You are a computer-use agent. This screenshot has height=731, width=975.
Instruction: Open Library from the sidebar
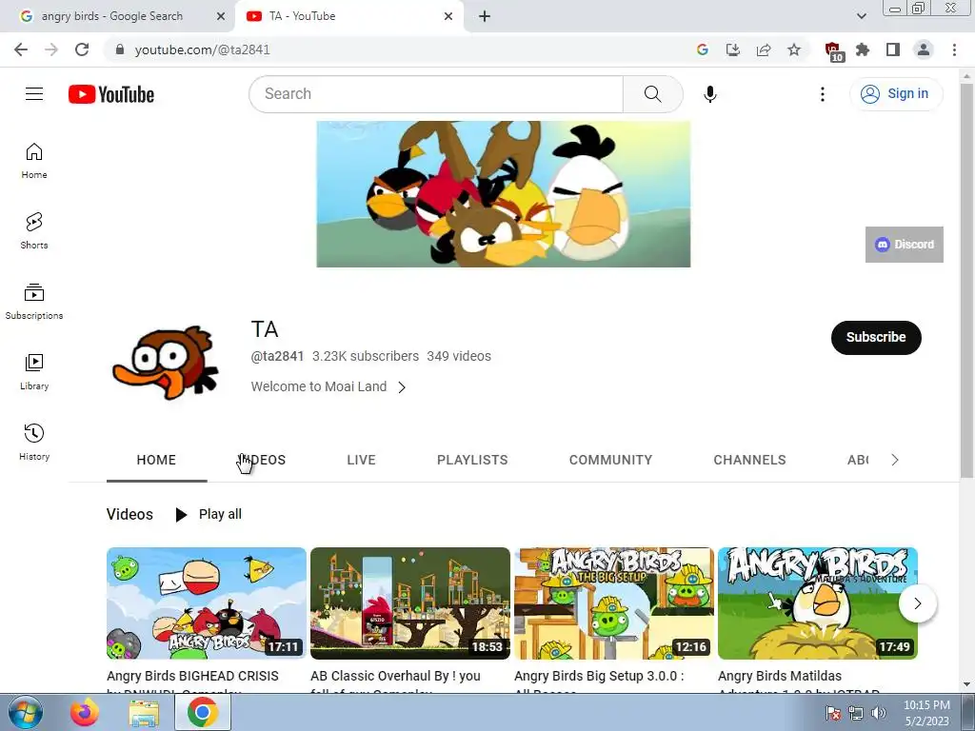[x=34, y=372]
